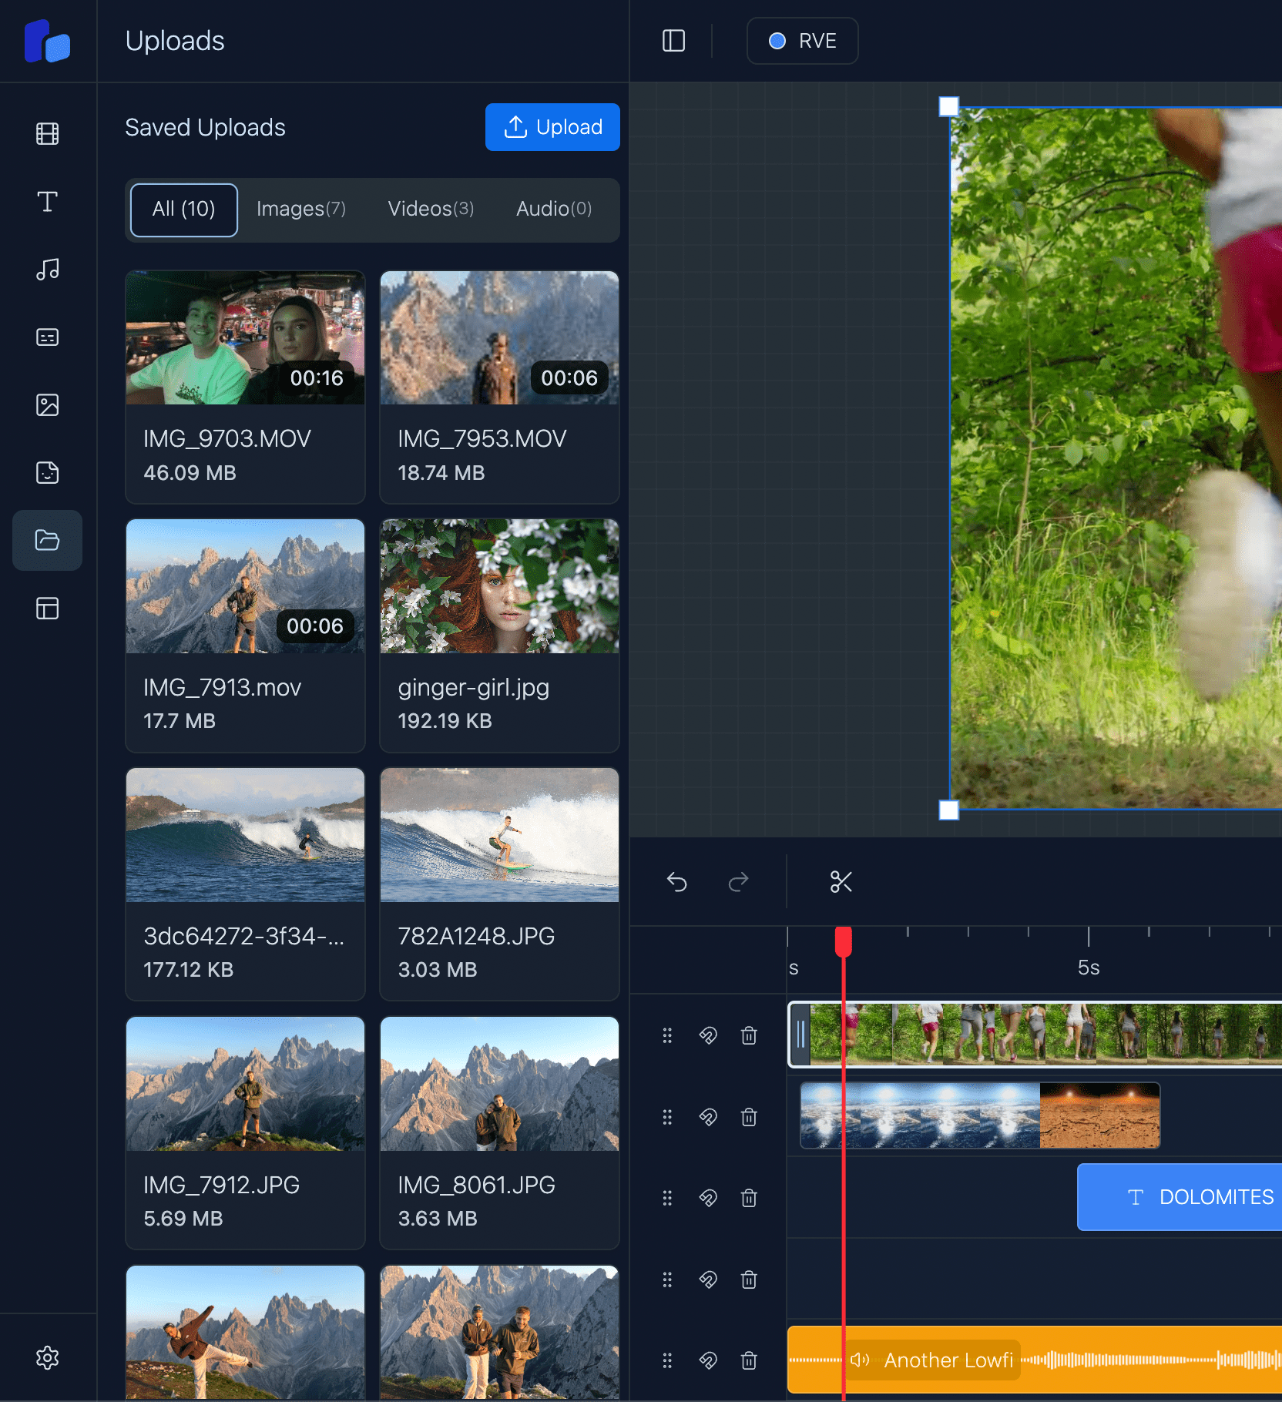Open the Images panel
The height and width of the screenshot is (1402, 1282).
click(x=47, y=404)
